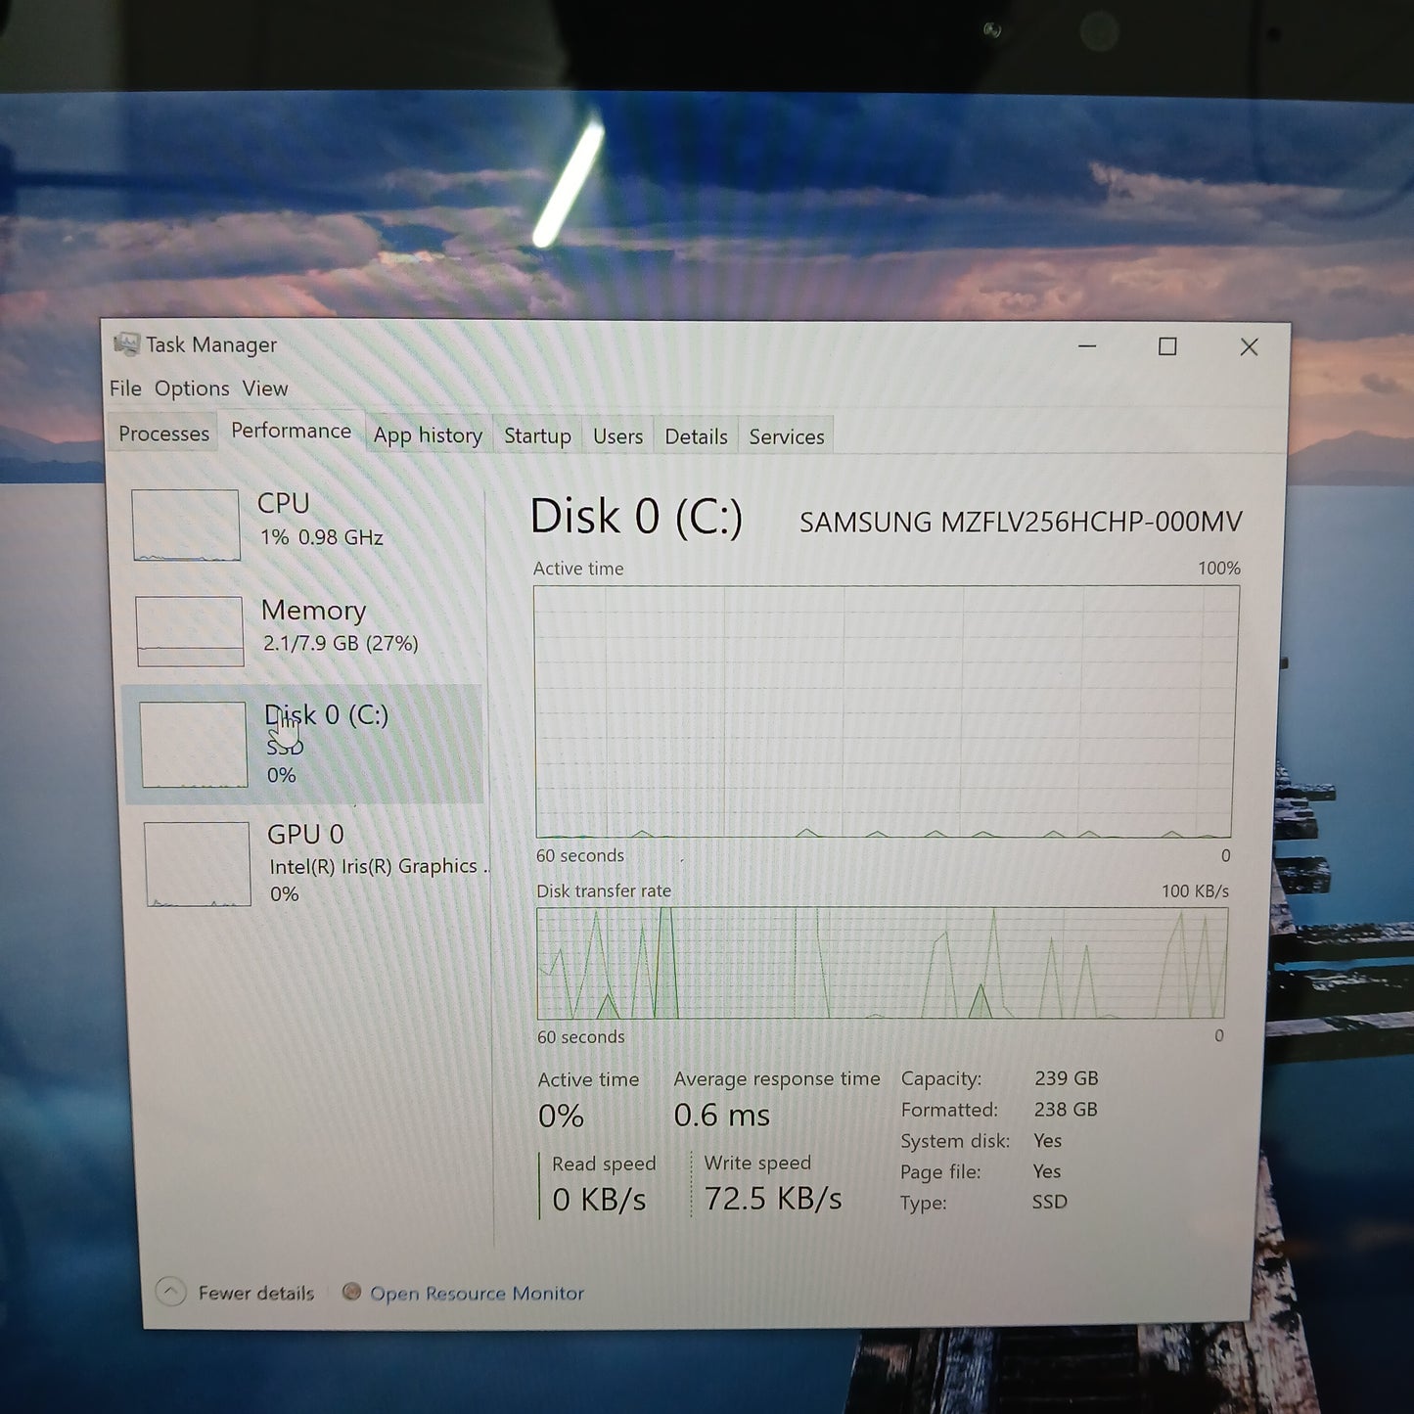The width and height of the screenshot is (1414, 1414).
Task: Select the Memory usage thumbnail graph
Action: tap(190, 631)
